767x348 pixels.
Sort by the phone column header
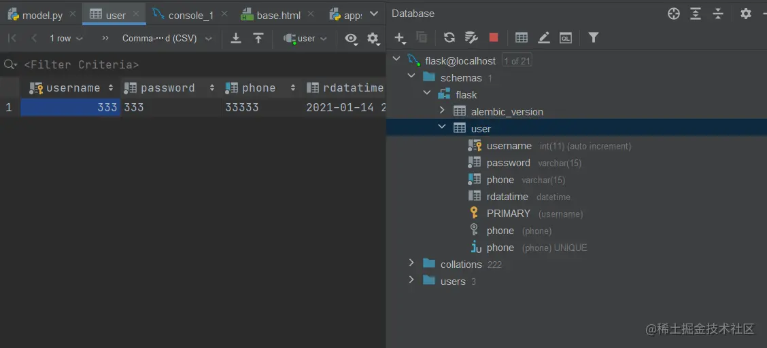click(262, 88)
